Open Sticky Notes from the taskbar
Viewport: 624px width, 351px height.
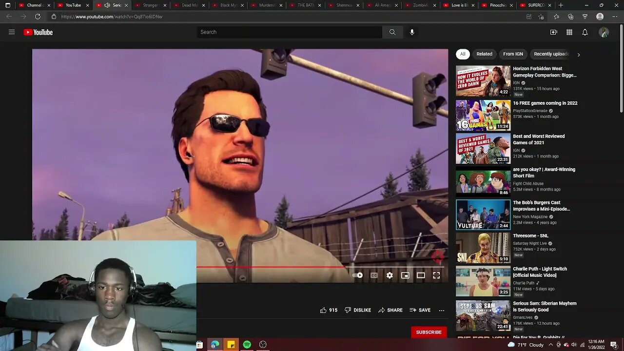click(x=231, y=345)
